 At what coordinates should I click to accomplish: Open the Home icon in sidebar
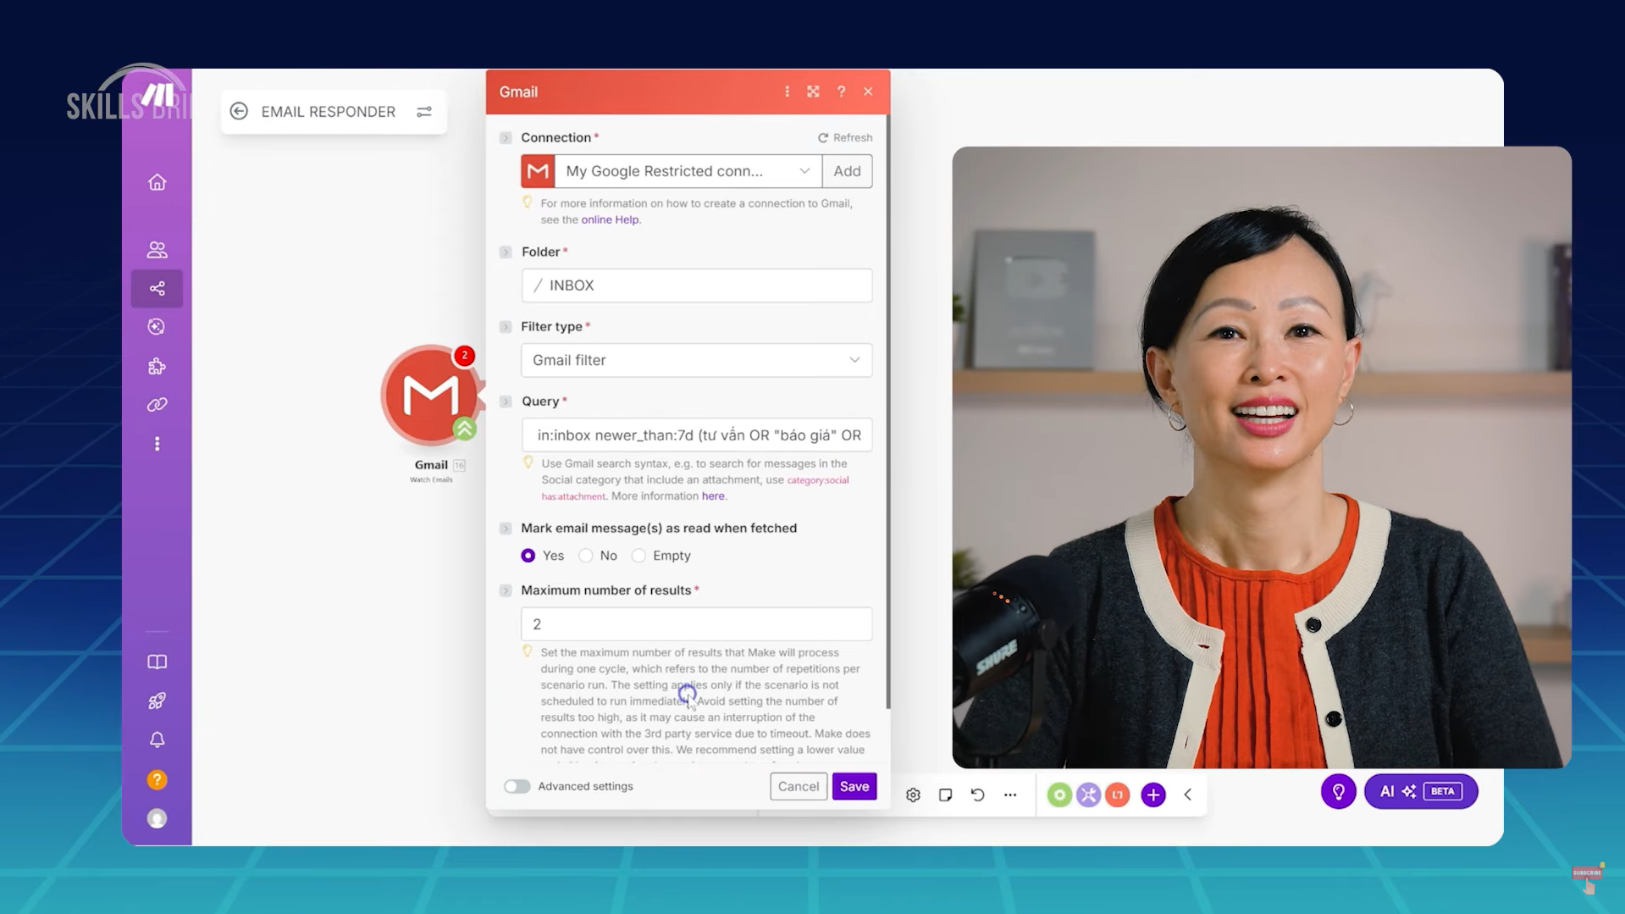(157, 182)
